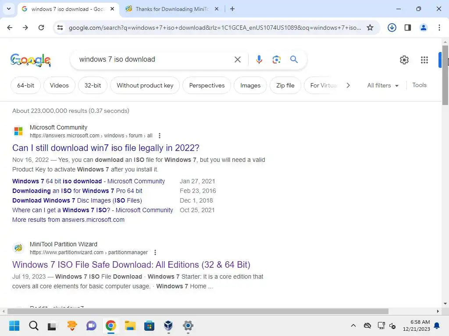
Task: Open File Explorer from taskbar
Action: (x=130, y=325)
